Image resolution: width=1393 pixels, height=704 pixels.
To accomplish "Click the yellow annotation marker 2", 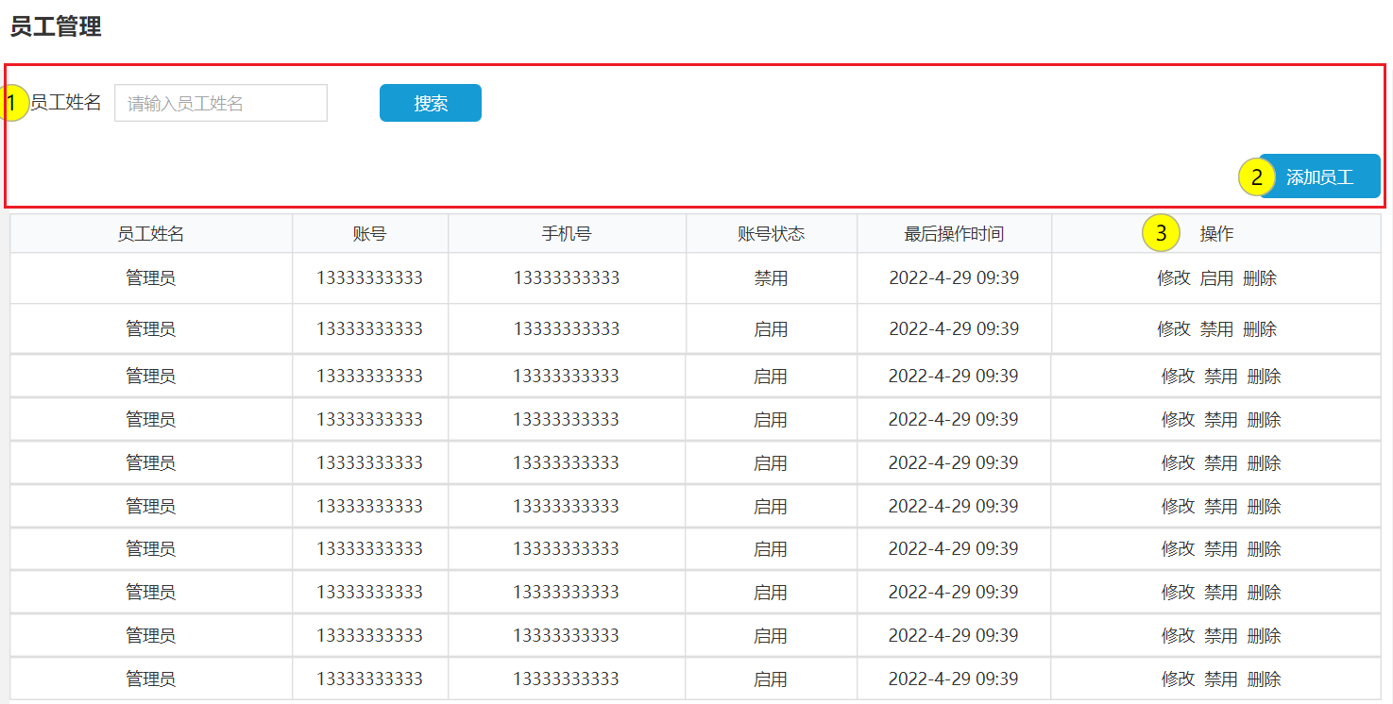I will tap(1257, 177).
